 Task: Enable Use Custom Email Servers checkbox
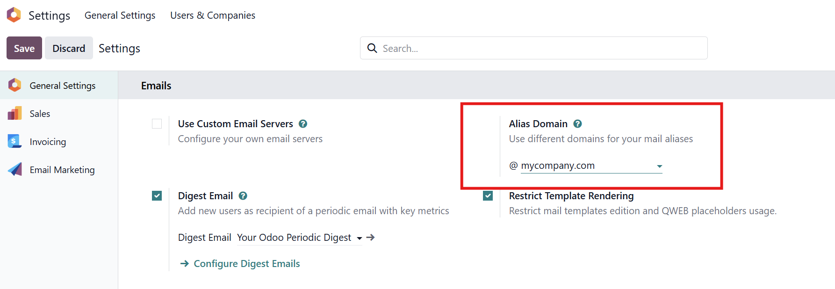157,124
